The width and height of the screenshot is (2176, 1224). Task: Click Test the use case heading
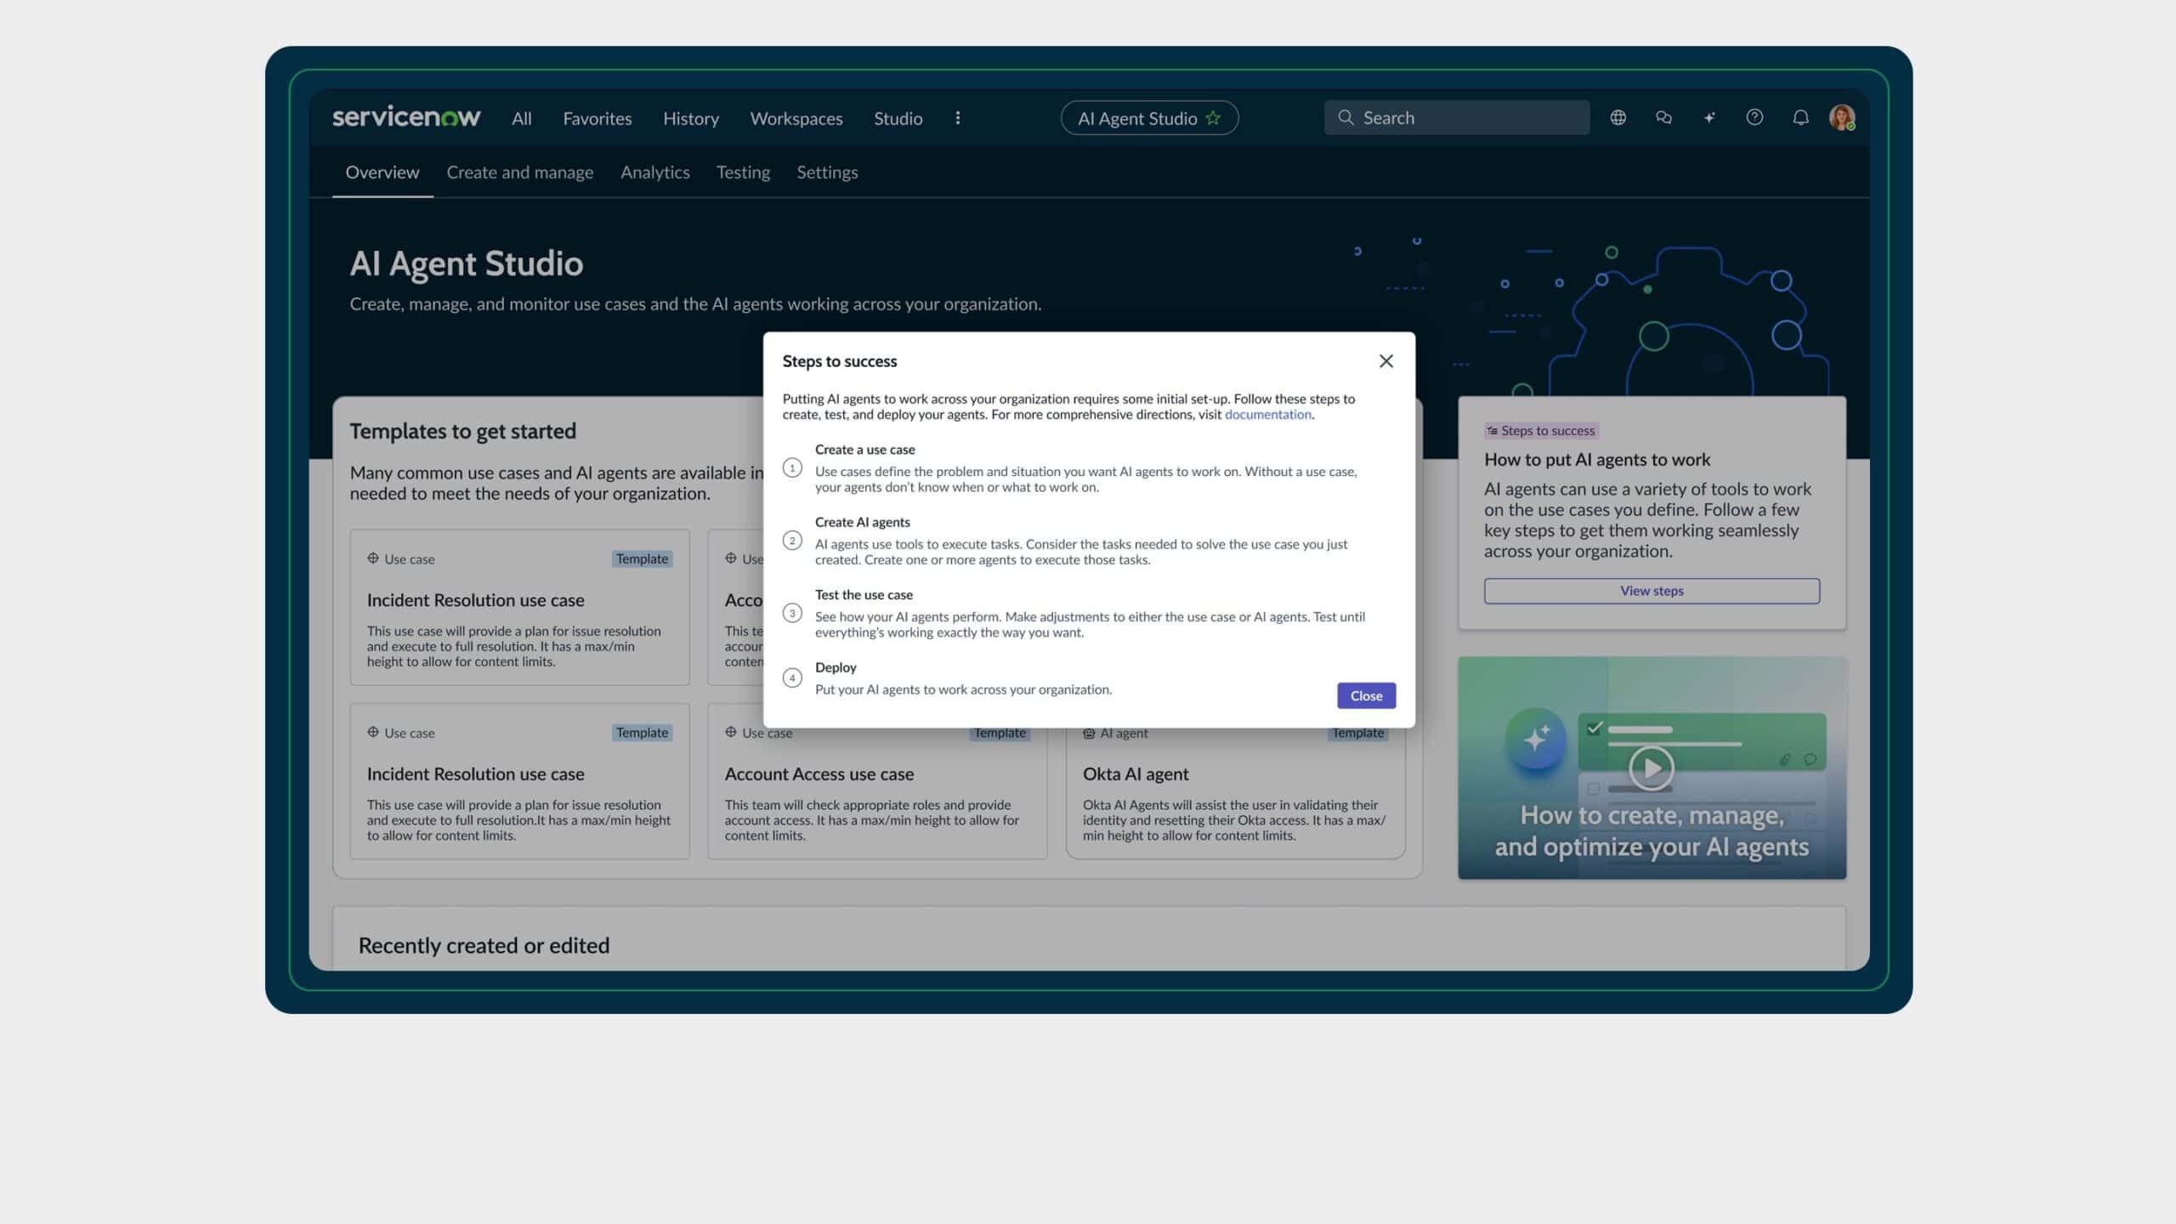pyautogui.click(x=864, y=595)
